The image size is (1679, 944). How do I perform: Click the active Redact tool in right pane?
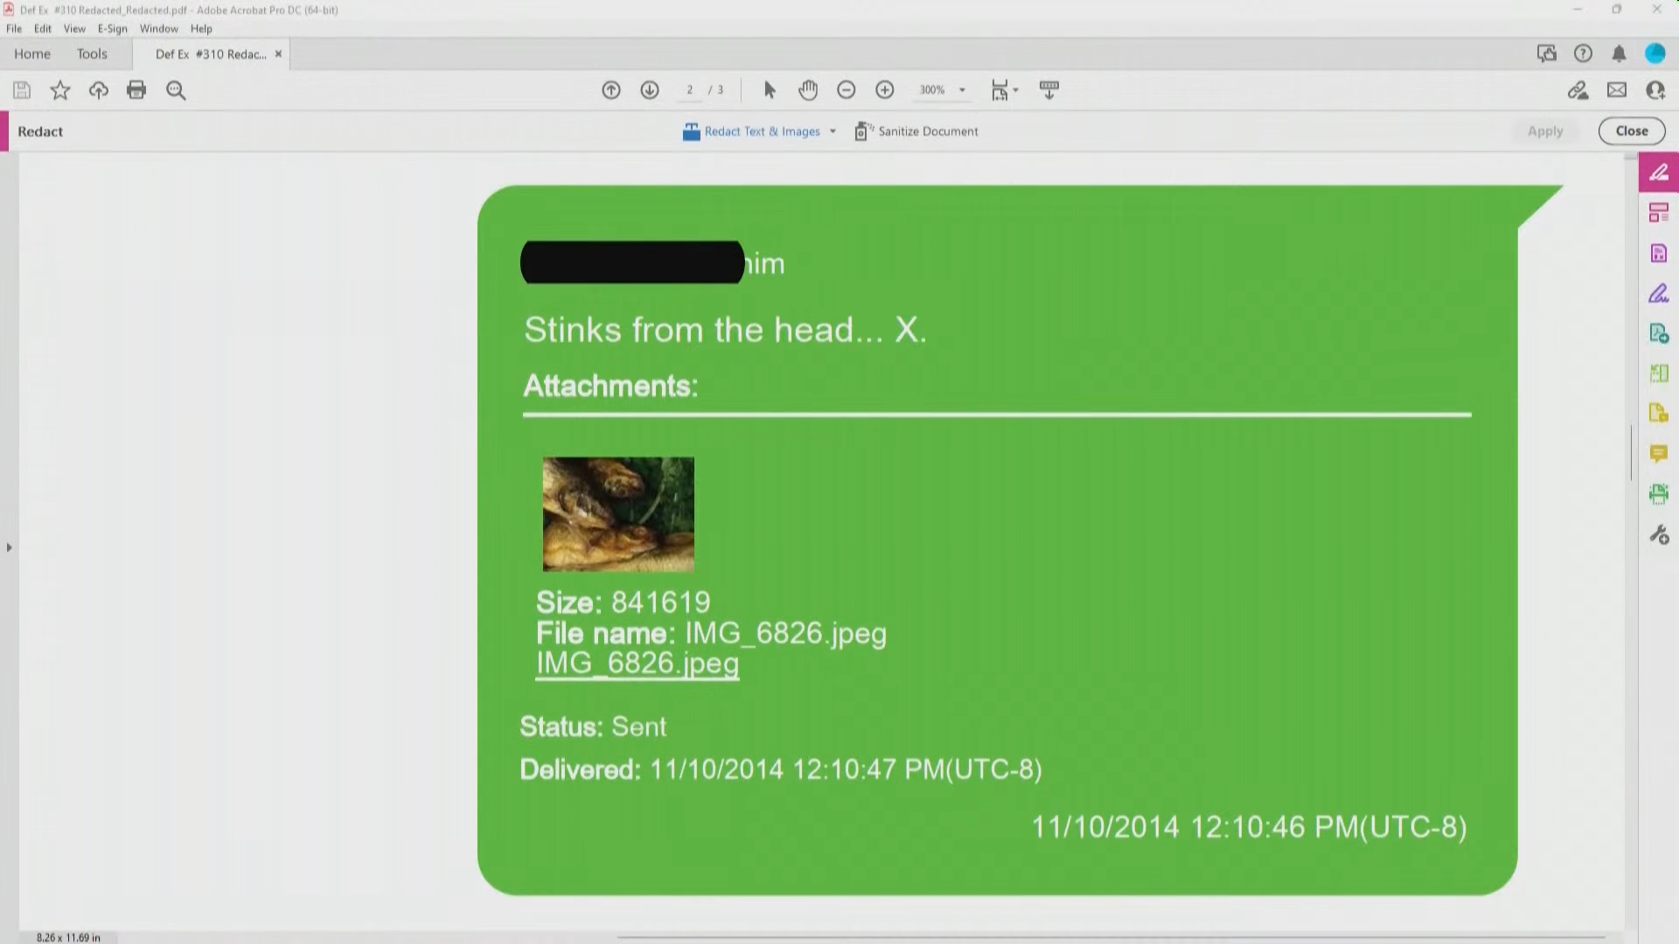point(1659,172)
